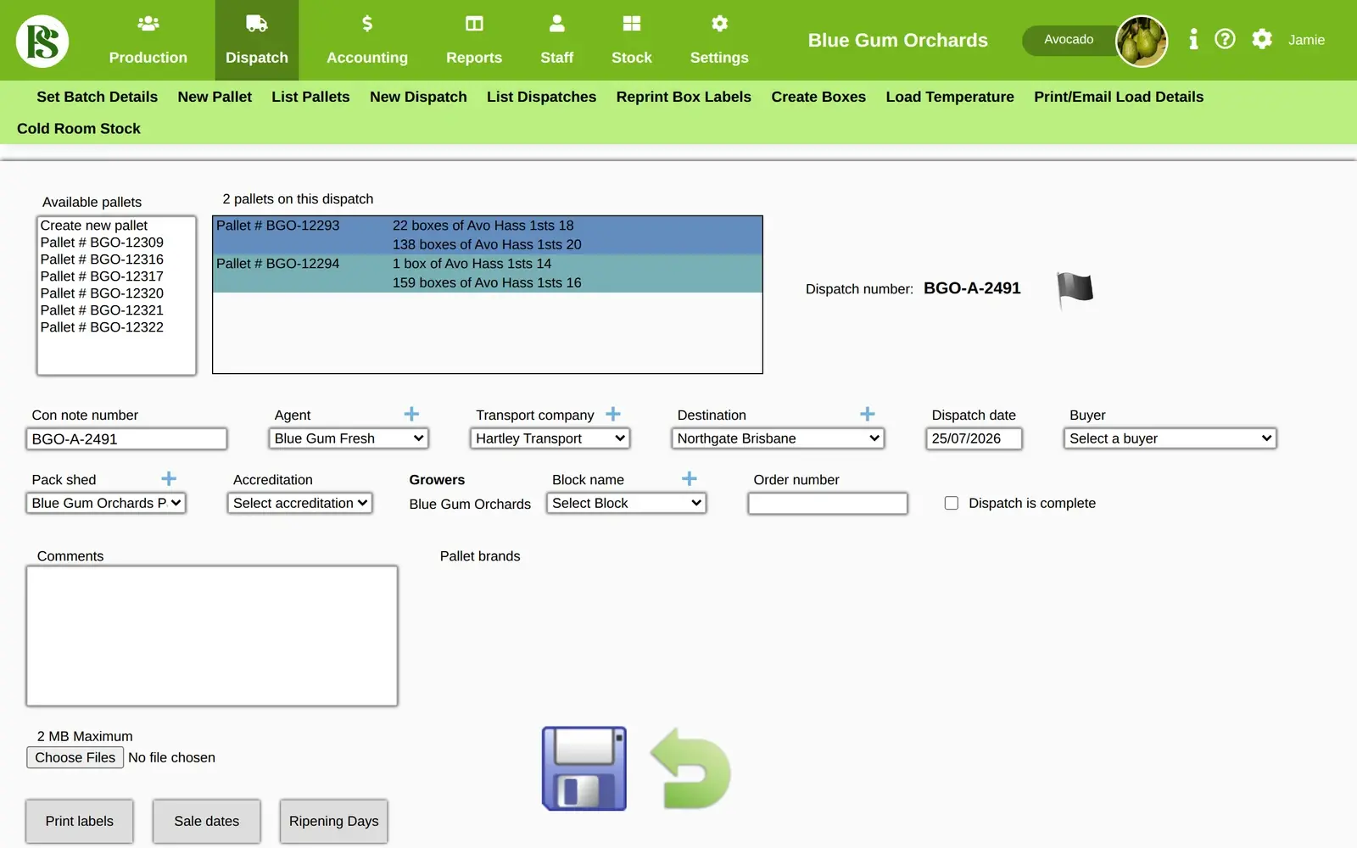
Task: Open List Pallets menu item
Action: pyautogui.click(x=310, y=97)
